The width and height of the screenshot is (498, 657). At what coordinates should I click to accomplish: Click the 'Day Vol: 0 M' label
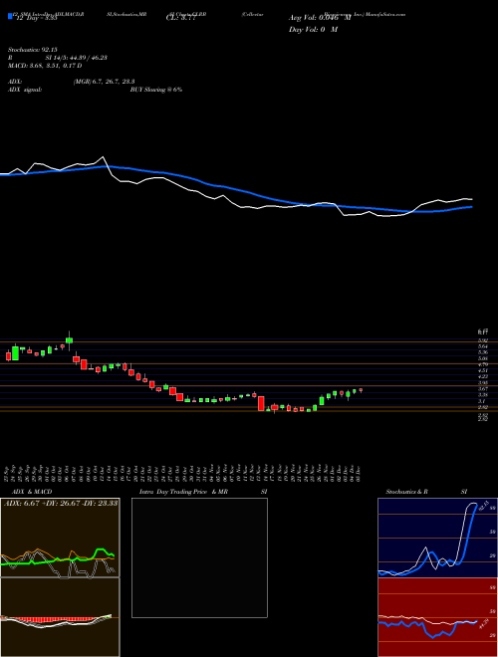coord(314,30)
